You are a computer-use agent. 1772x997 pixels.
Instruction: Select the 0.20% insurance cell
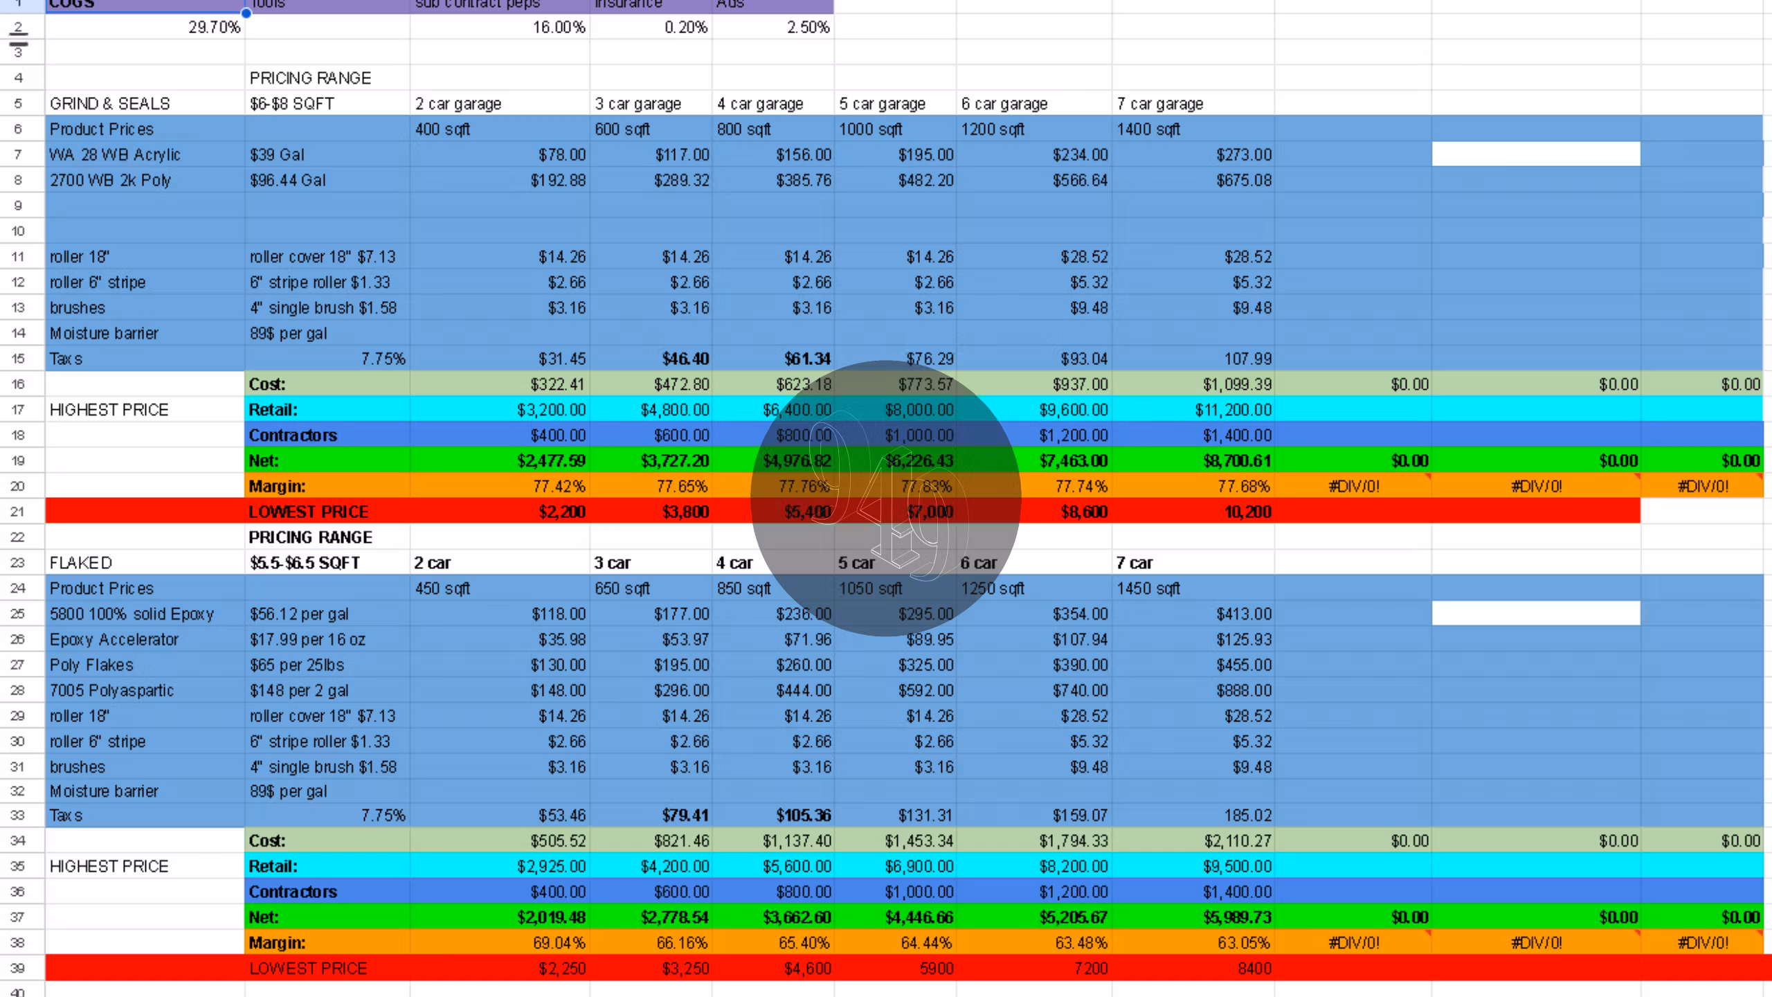651,27
